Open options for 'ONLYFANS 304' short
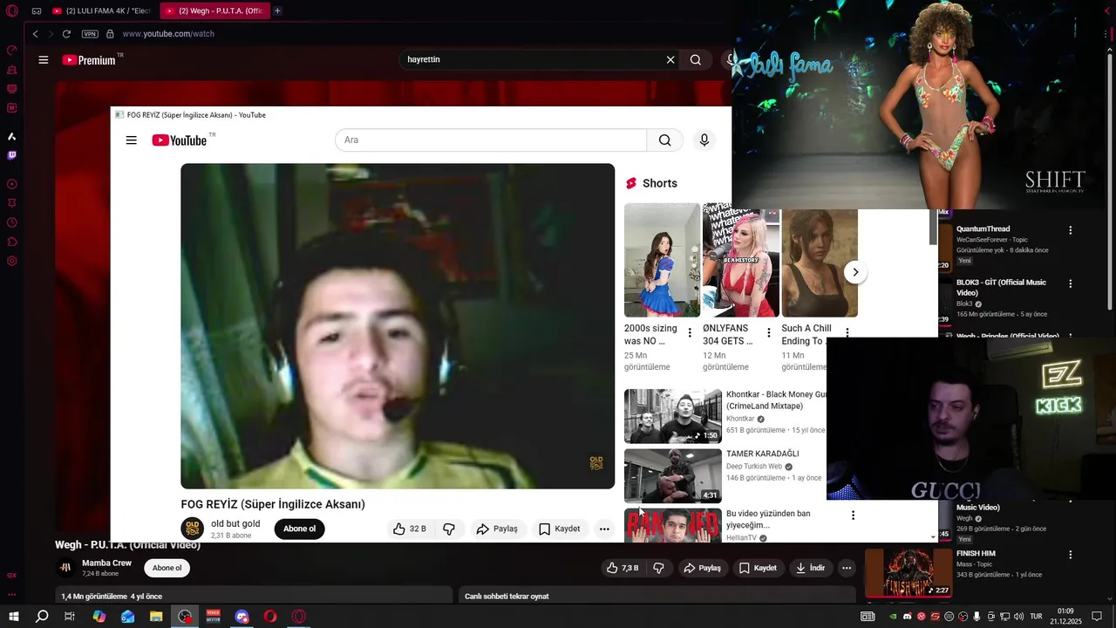 pyautogui.click(x=768, y=332)
